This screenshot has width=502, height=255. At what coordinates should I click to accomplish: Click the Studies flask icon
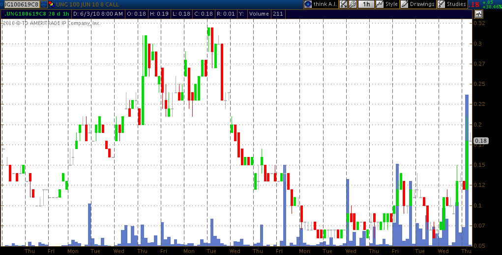(441, 4)
